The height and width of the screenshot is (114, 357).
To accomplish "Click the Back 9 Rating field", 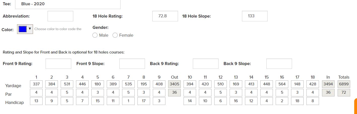I will pyautogui.click(x=205, y=64).
